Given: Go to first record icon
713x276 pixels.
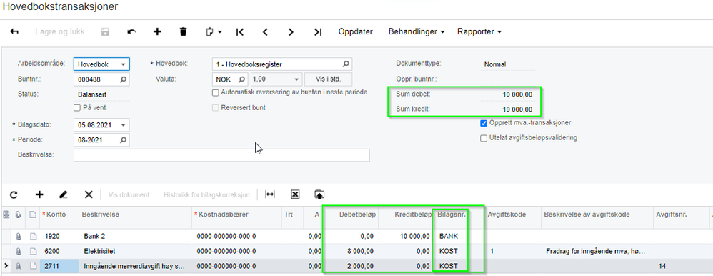Looking at the screenshot, I should pos(240,32).
